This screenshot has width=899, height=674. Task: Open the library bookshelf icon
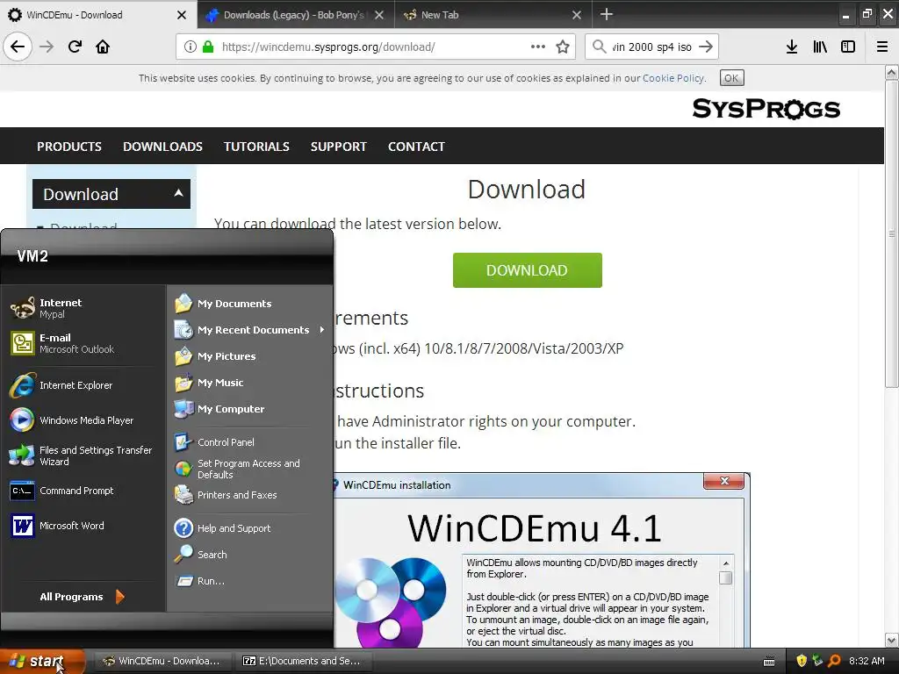click(x=820, y=47)
